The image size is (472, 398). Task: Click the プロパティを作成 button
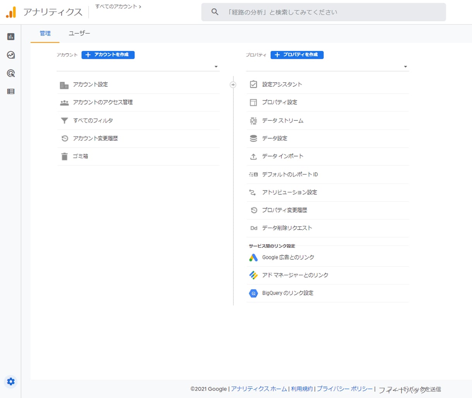pyautogui.click(x=297, y=55)
